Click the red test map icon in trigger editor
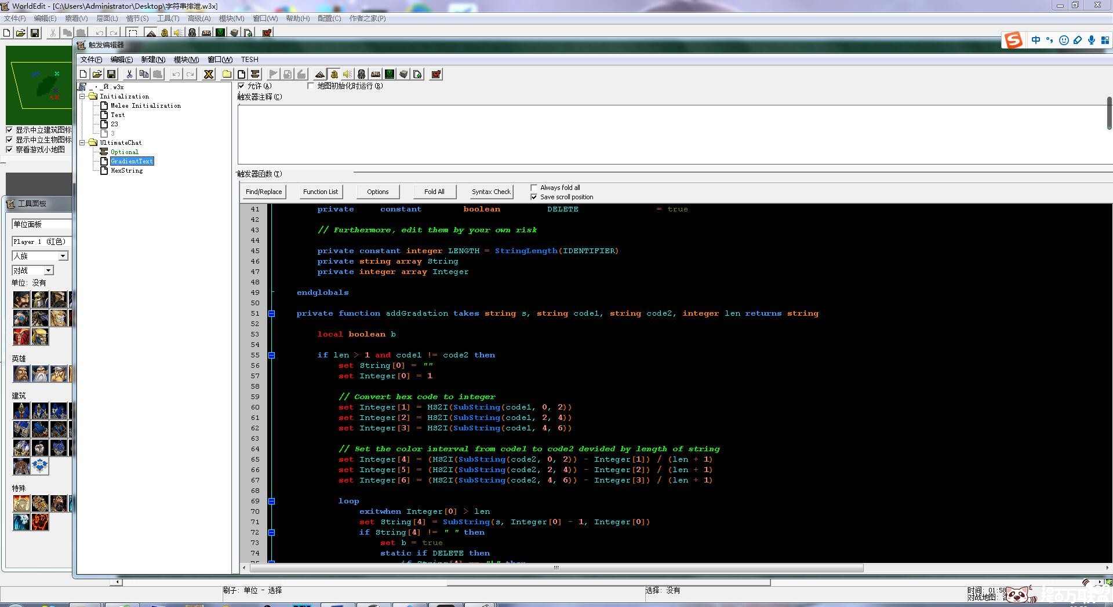 436,74
